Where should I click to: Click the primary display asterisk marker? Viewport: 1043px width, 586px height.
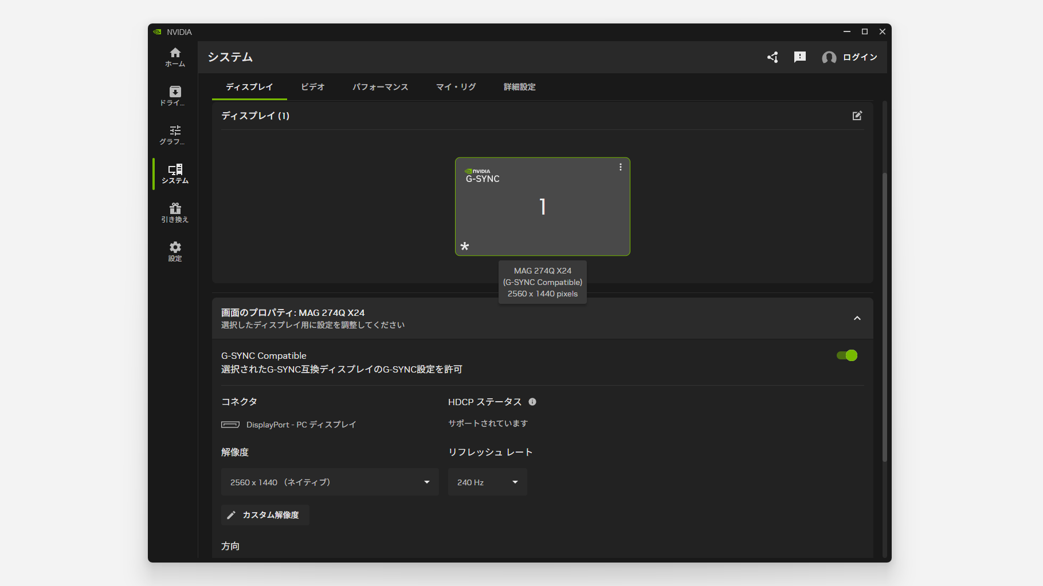(x=465, y=246)
